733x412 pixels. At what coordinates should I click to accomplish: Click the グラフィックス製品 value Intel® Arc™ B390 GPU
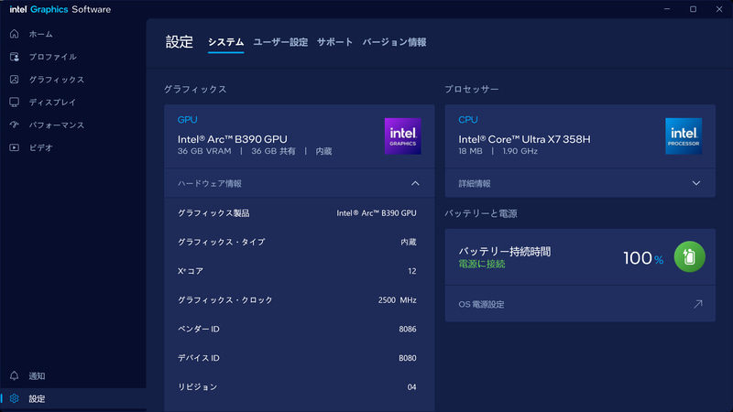tap(377, 213)
